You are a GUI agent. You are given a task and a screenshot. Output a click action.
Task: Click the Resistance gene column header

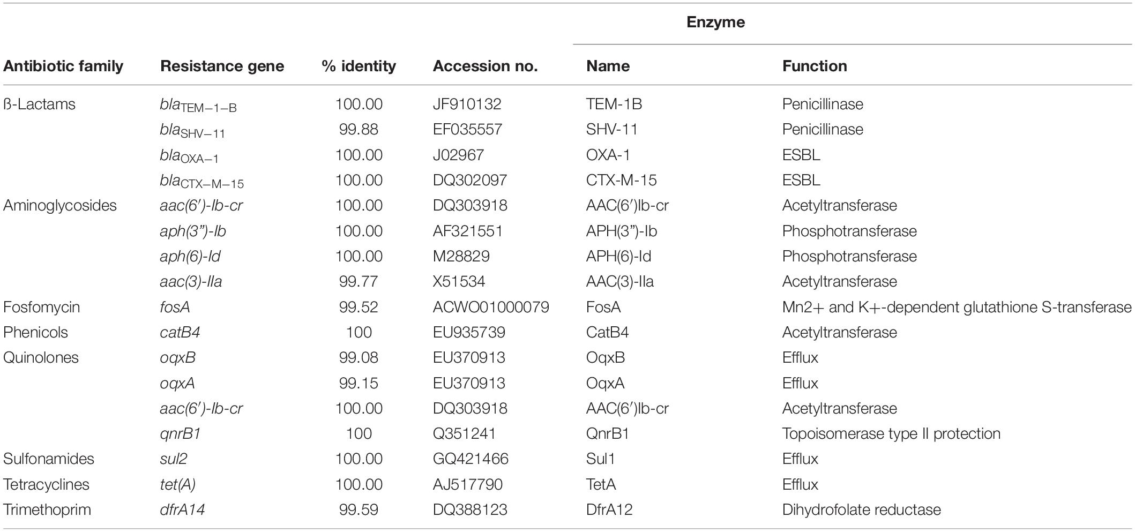point(222,66)
